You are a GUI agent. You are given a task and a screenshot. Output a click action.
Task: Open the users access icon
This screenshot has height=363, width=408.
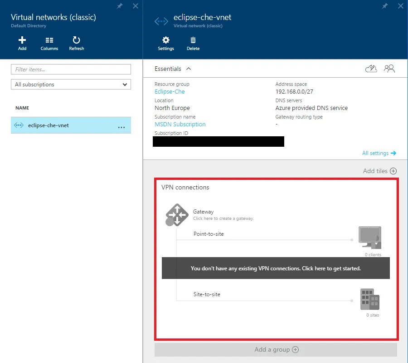(x=389, y=69)
